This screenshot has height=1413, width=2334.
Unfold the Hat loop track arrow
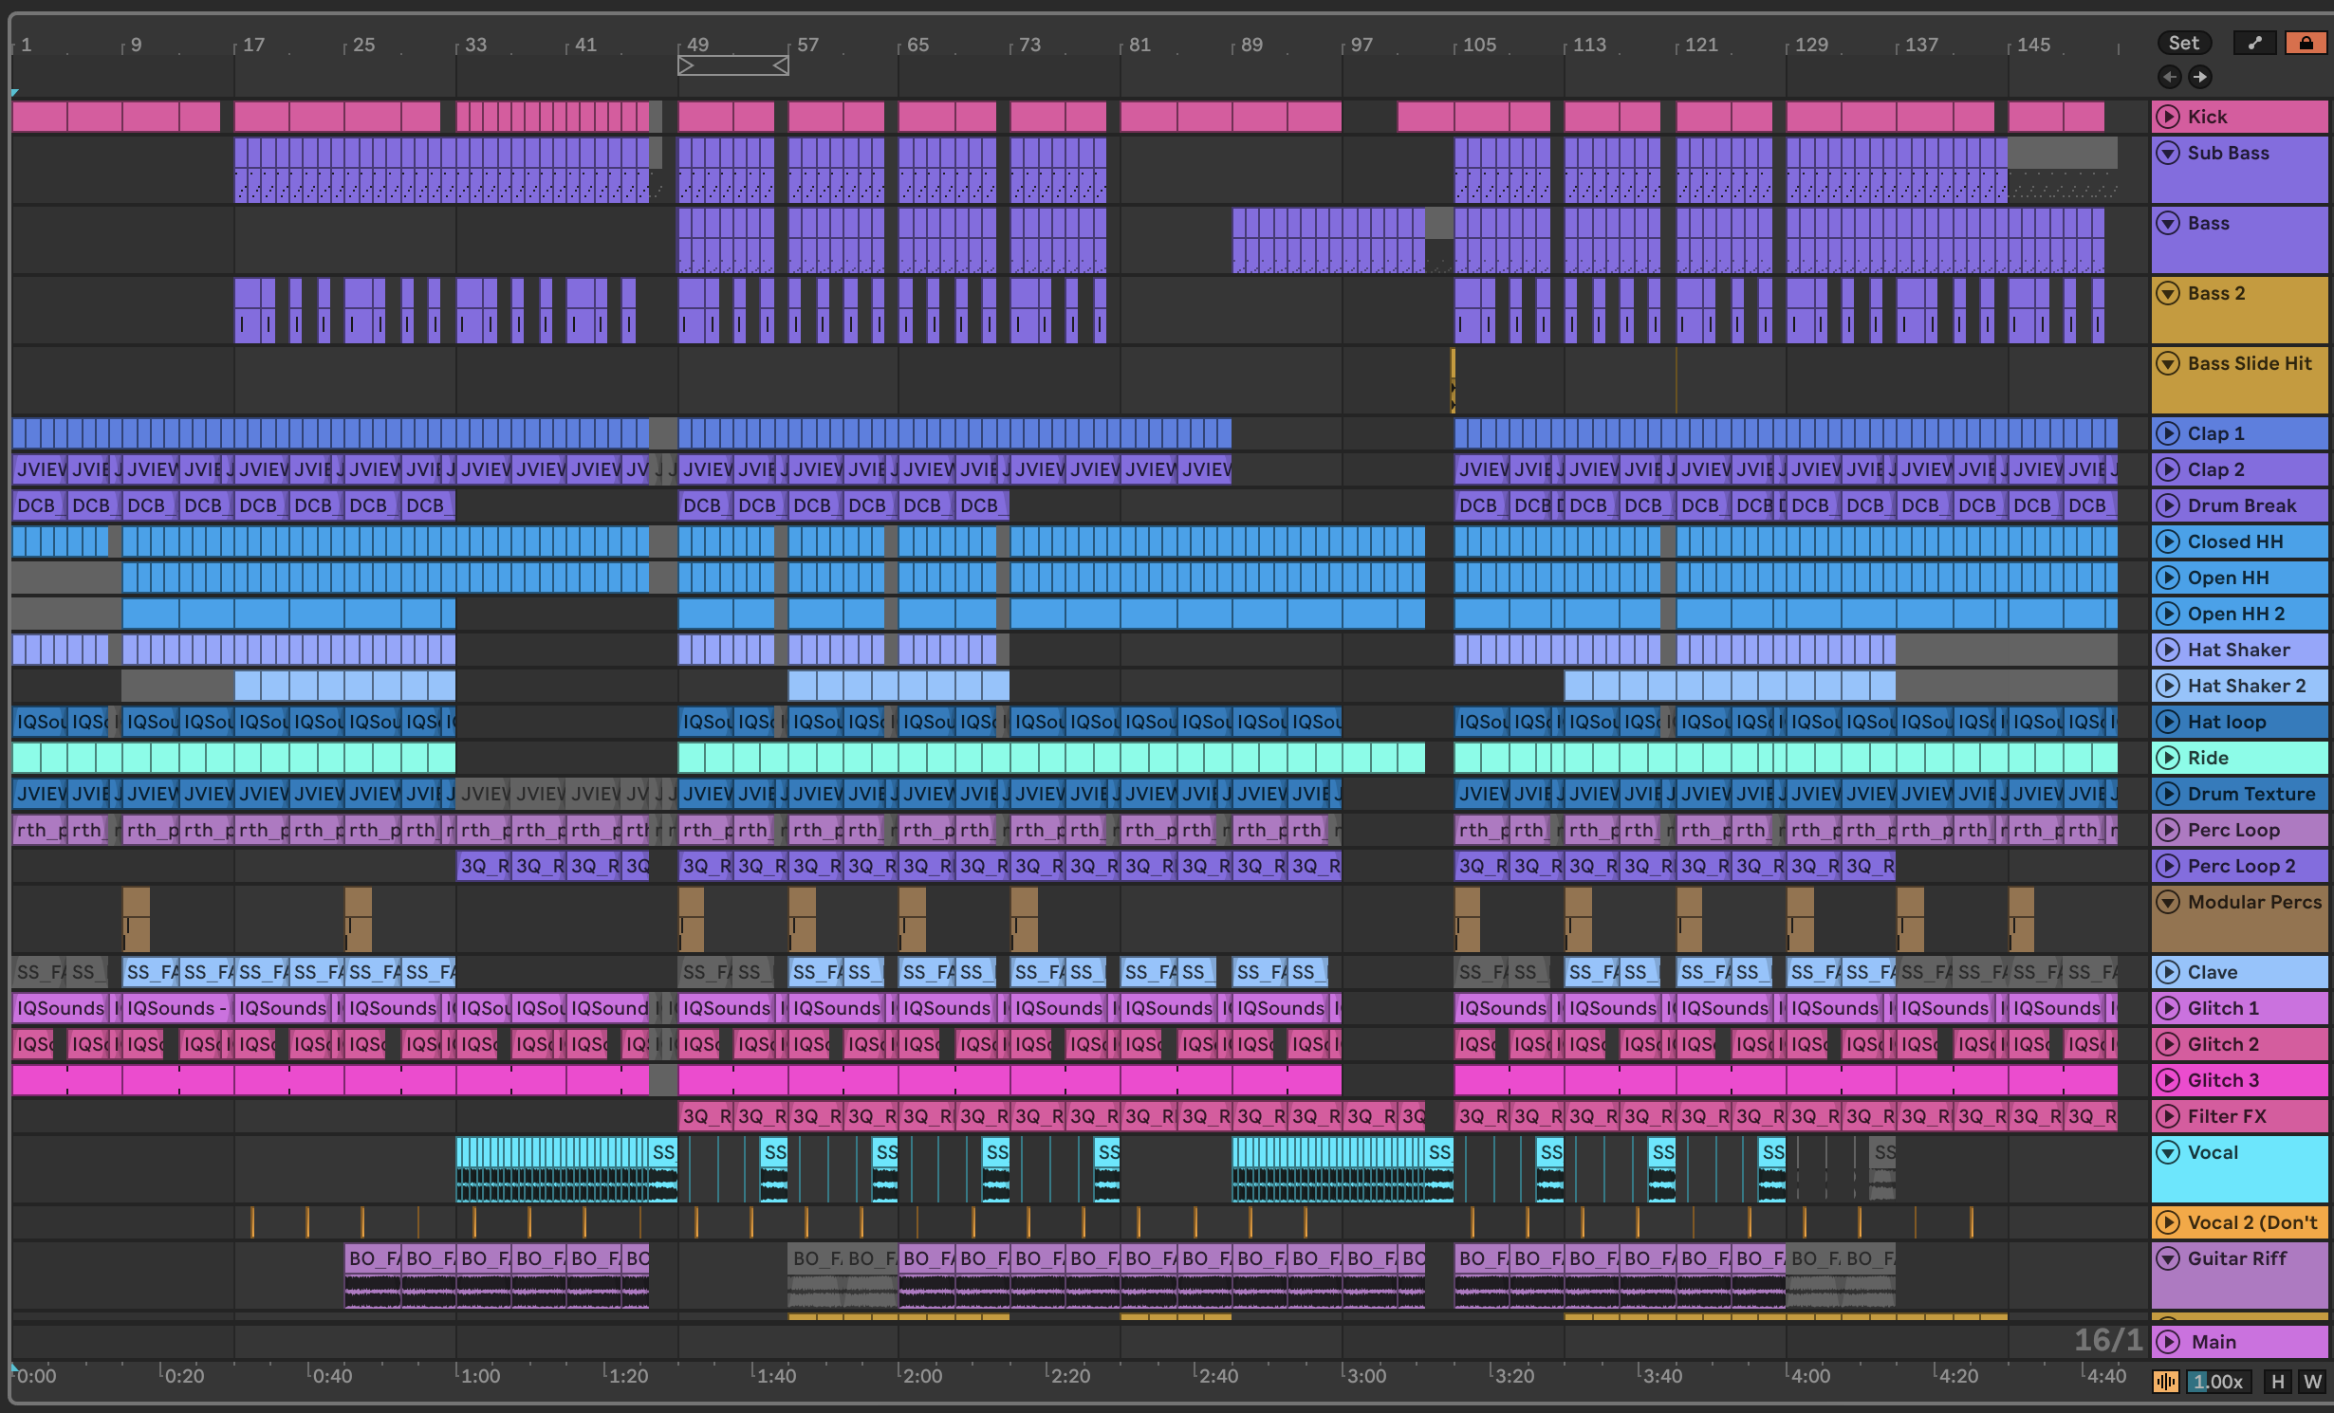pos(2168,722)
